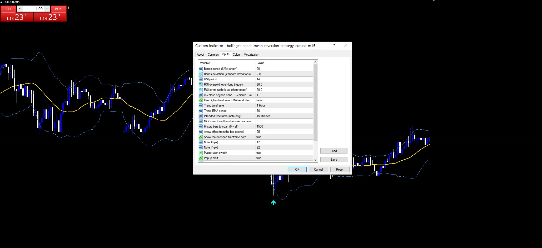Click the Master alert switch row icon

coord(201,153)
